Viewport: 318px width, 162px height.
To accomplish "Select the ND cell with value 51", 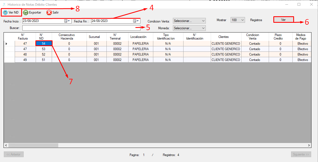I will [x=44, y=60].
